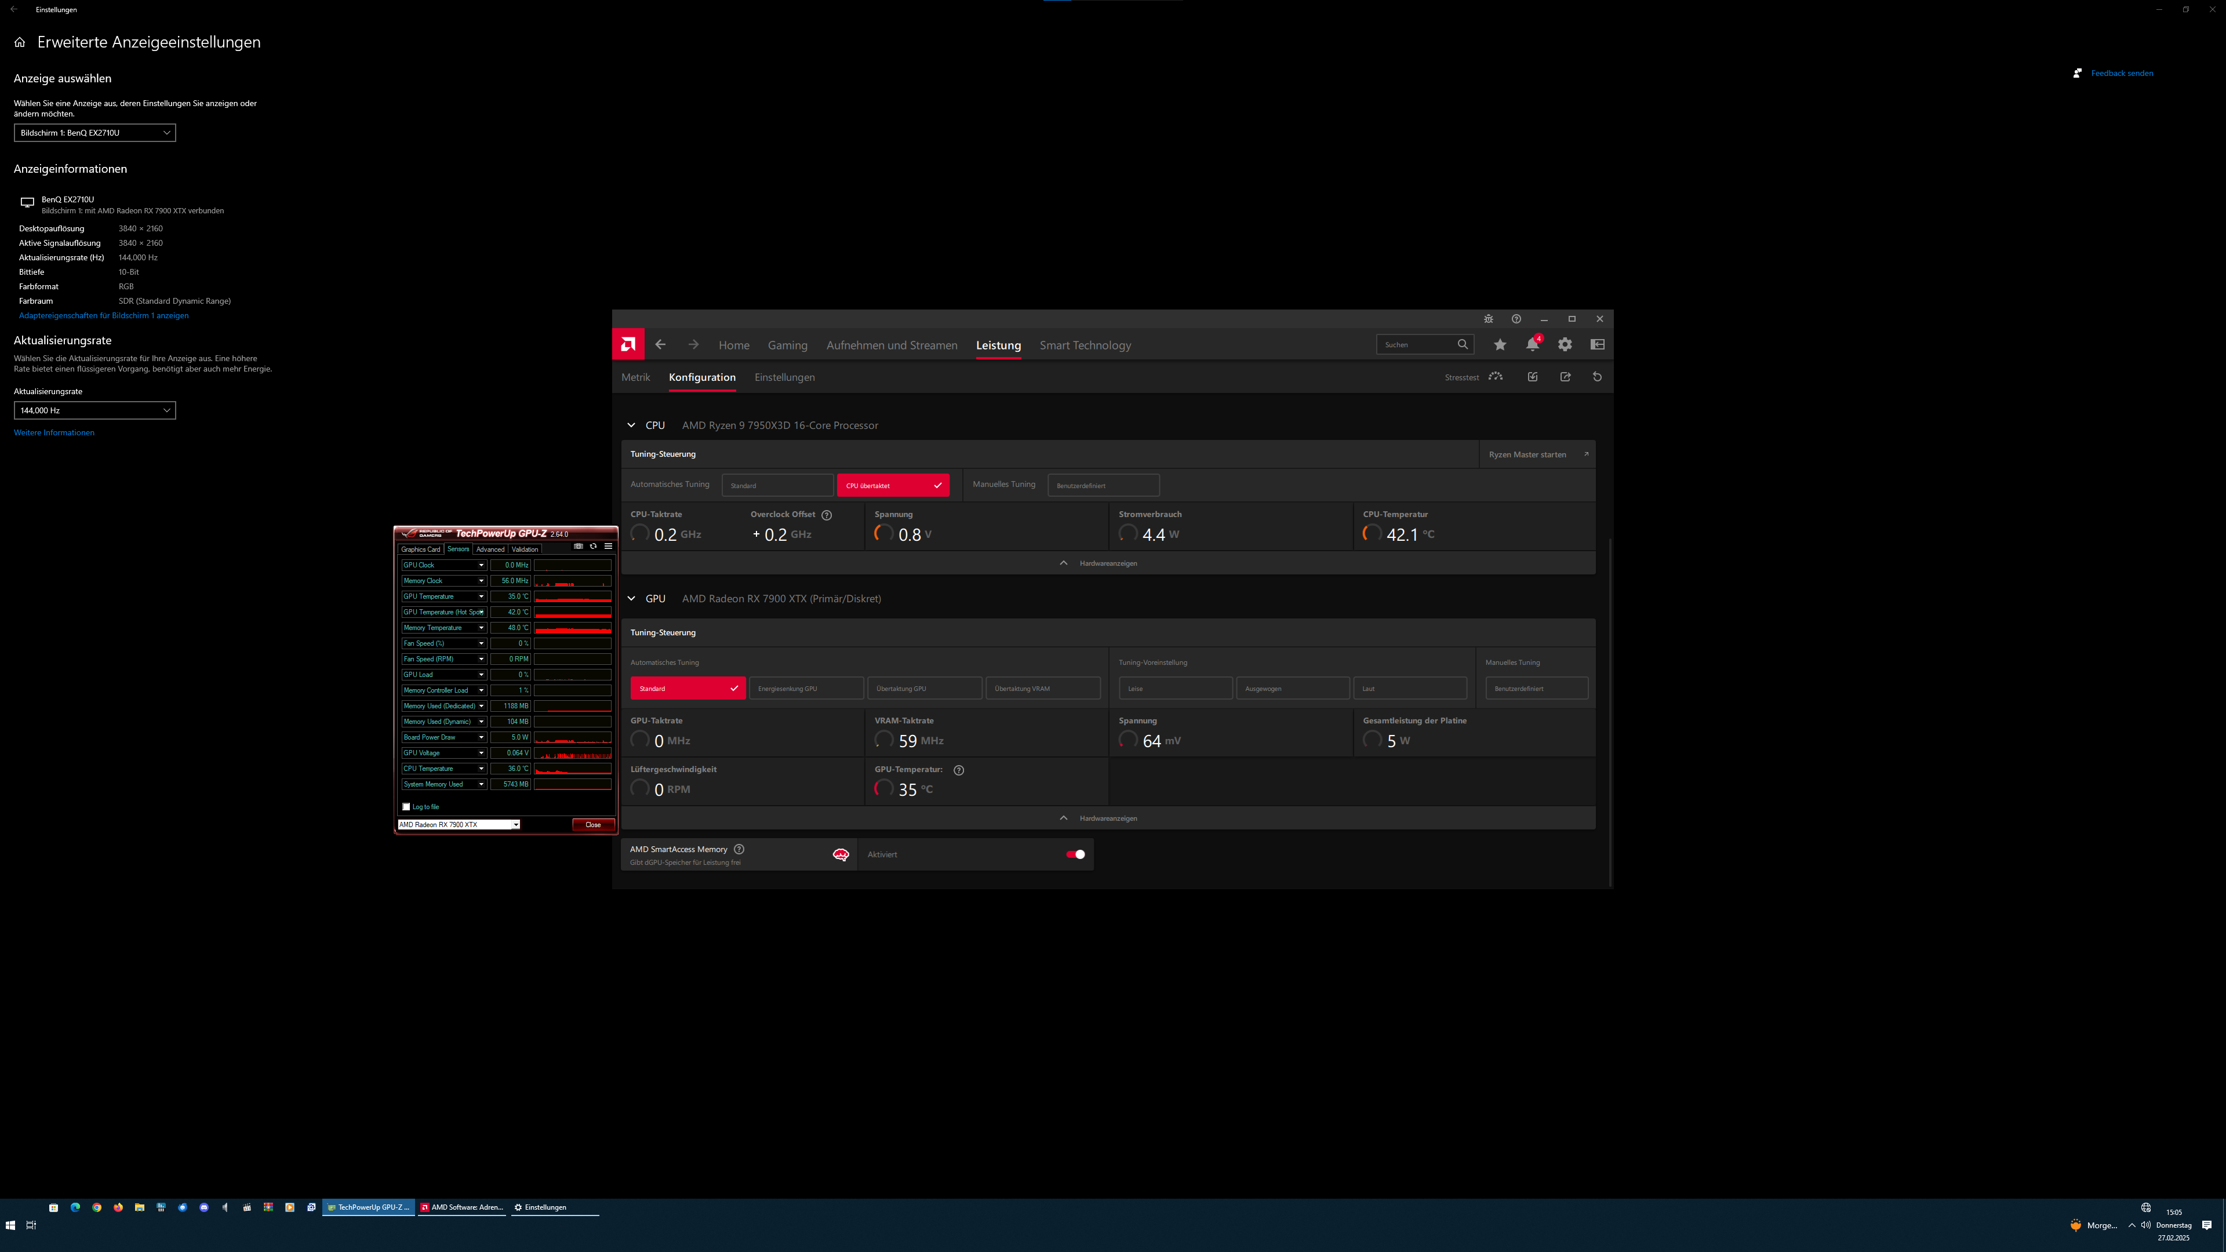
Task: Take a GPU-Z screenshot with camera icon
Action: pos(578,546)
